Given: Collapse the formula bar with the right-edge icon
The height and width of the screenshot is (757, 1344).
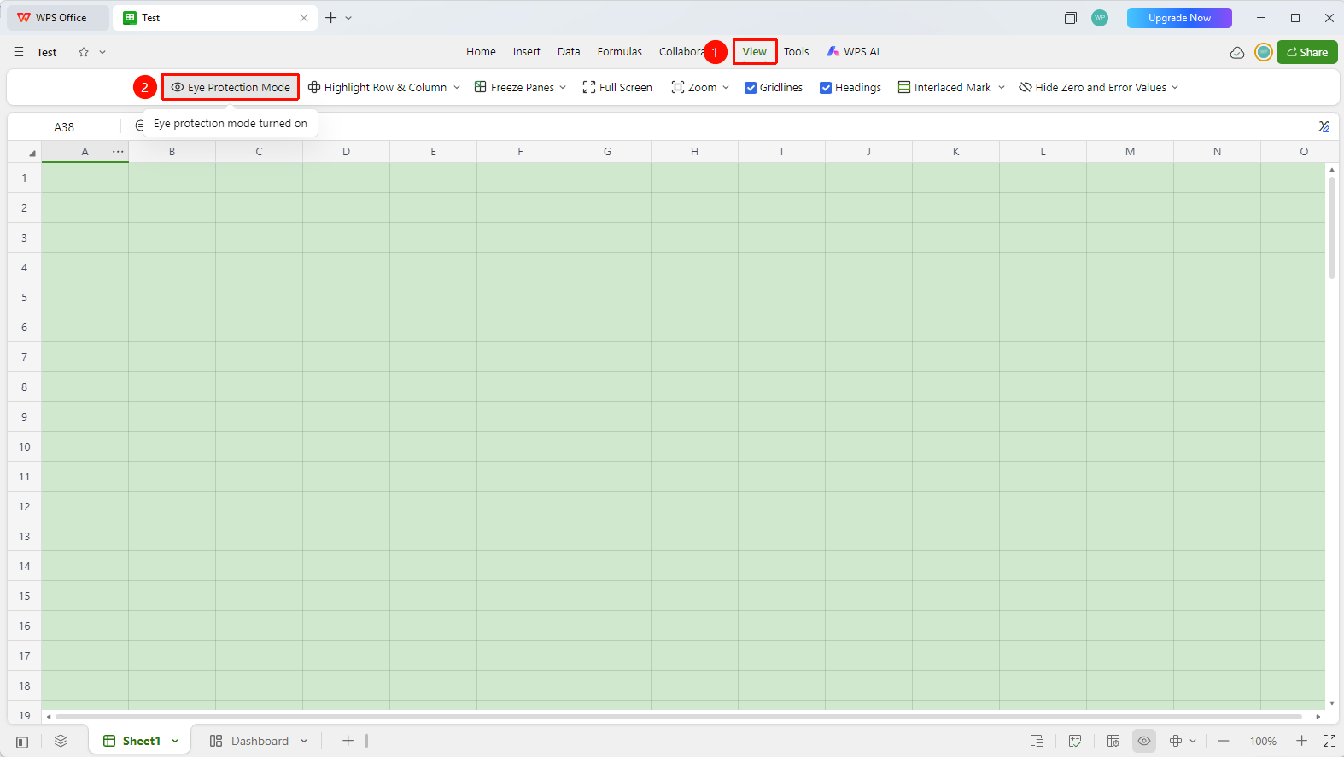Looking at the screenshot, I should coord(1324,126).
